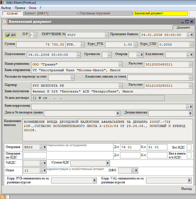Open Отдел ellipsis lookup
Screen dimensions: 196x199
[41, 170]
